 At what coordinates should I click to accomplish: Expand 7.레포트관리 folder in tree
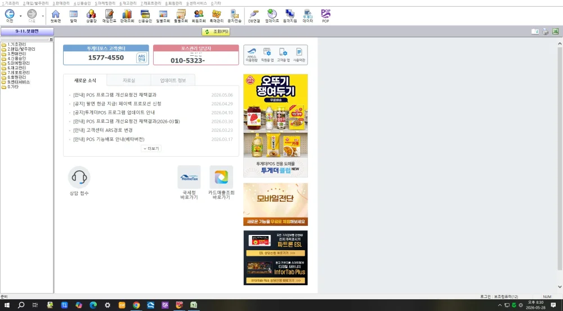pyautogui.click(x=15, y=73)
